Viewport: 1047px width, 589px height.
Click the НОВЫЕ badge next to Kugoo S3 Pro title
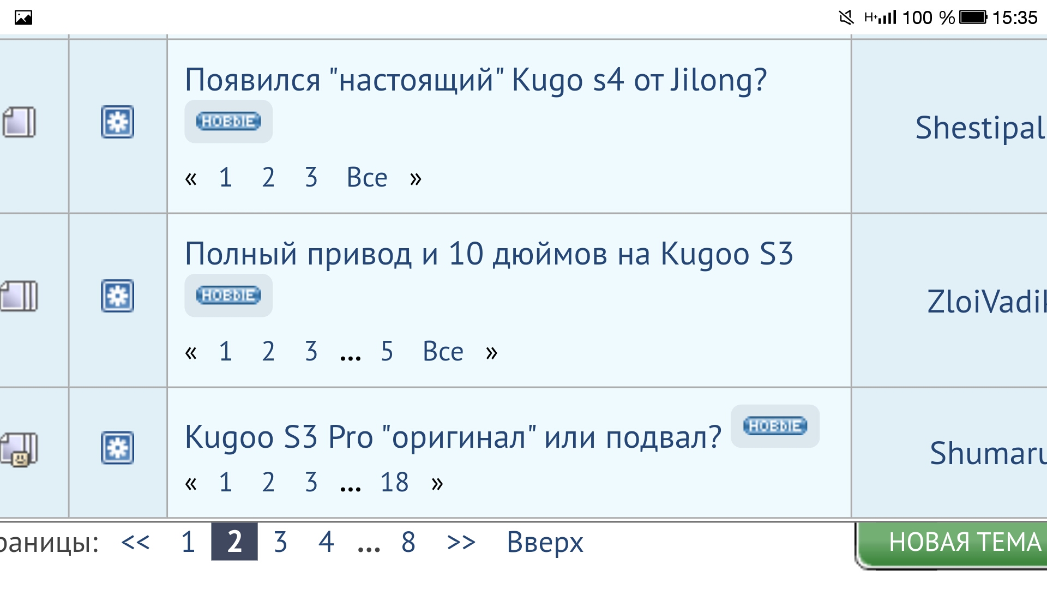[775, 426]
